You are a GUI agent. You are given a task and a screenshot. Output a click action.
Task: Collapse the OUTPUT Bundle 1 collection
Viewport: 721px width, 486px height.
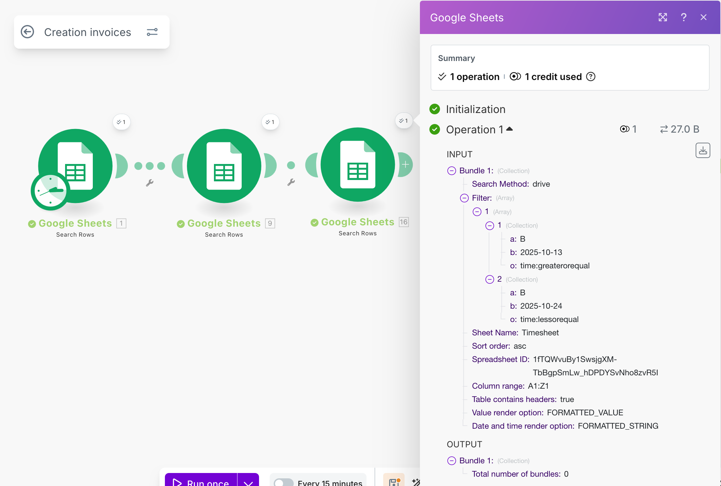452,461
